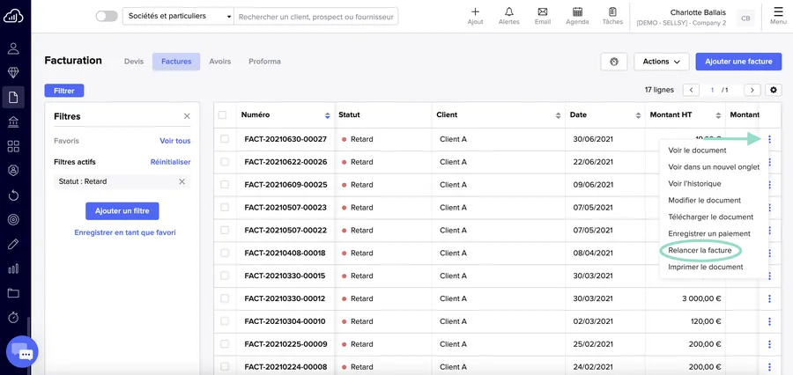This screenshot has height=375, width=793.
Task: Switch to the Devis tab
Action: tap(133, 62)
